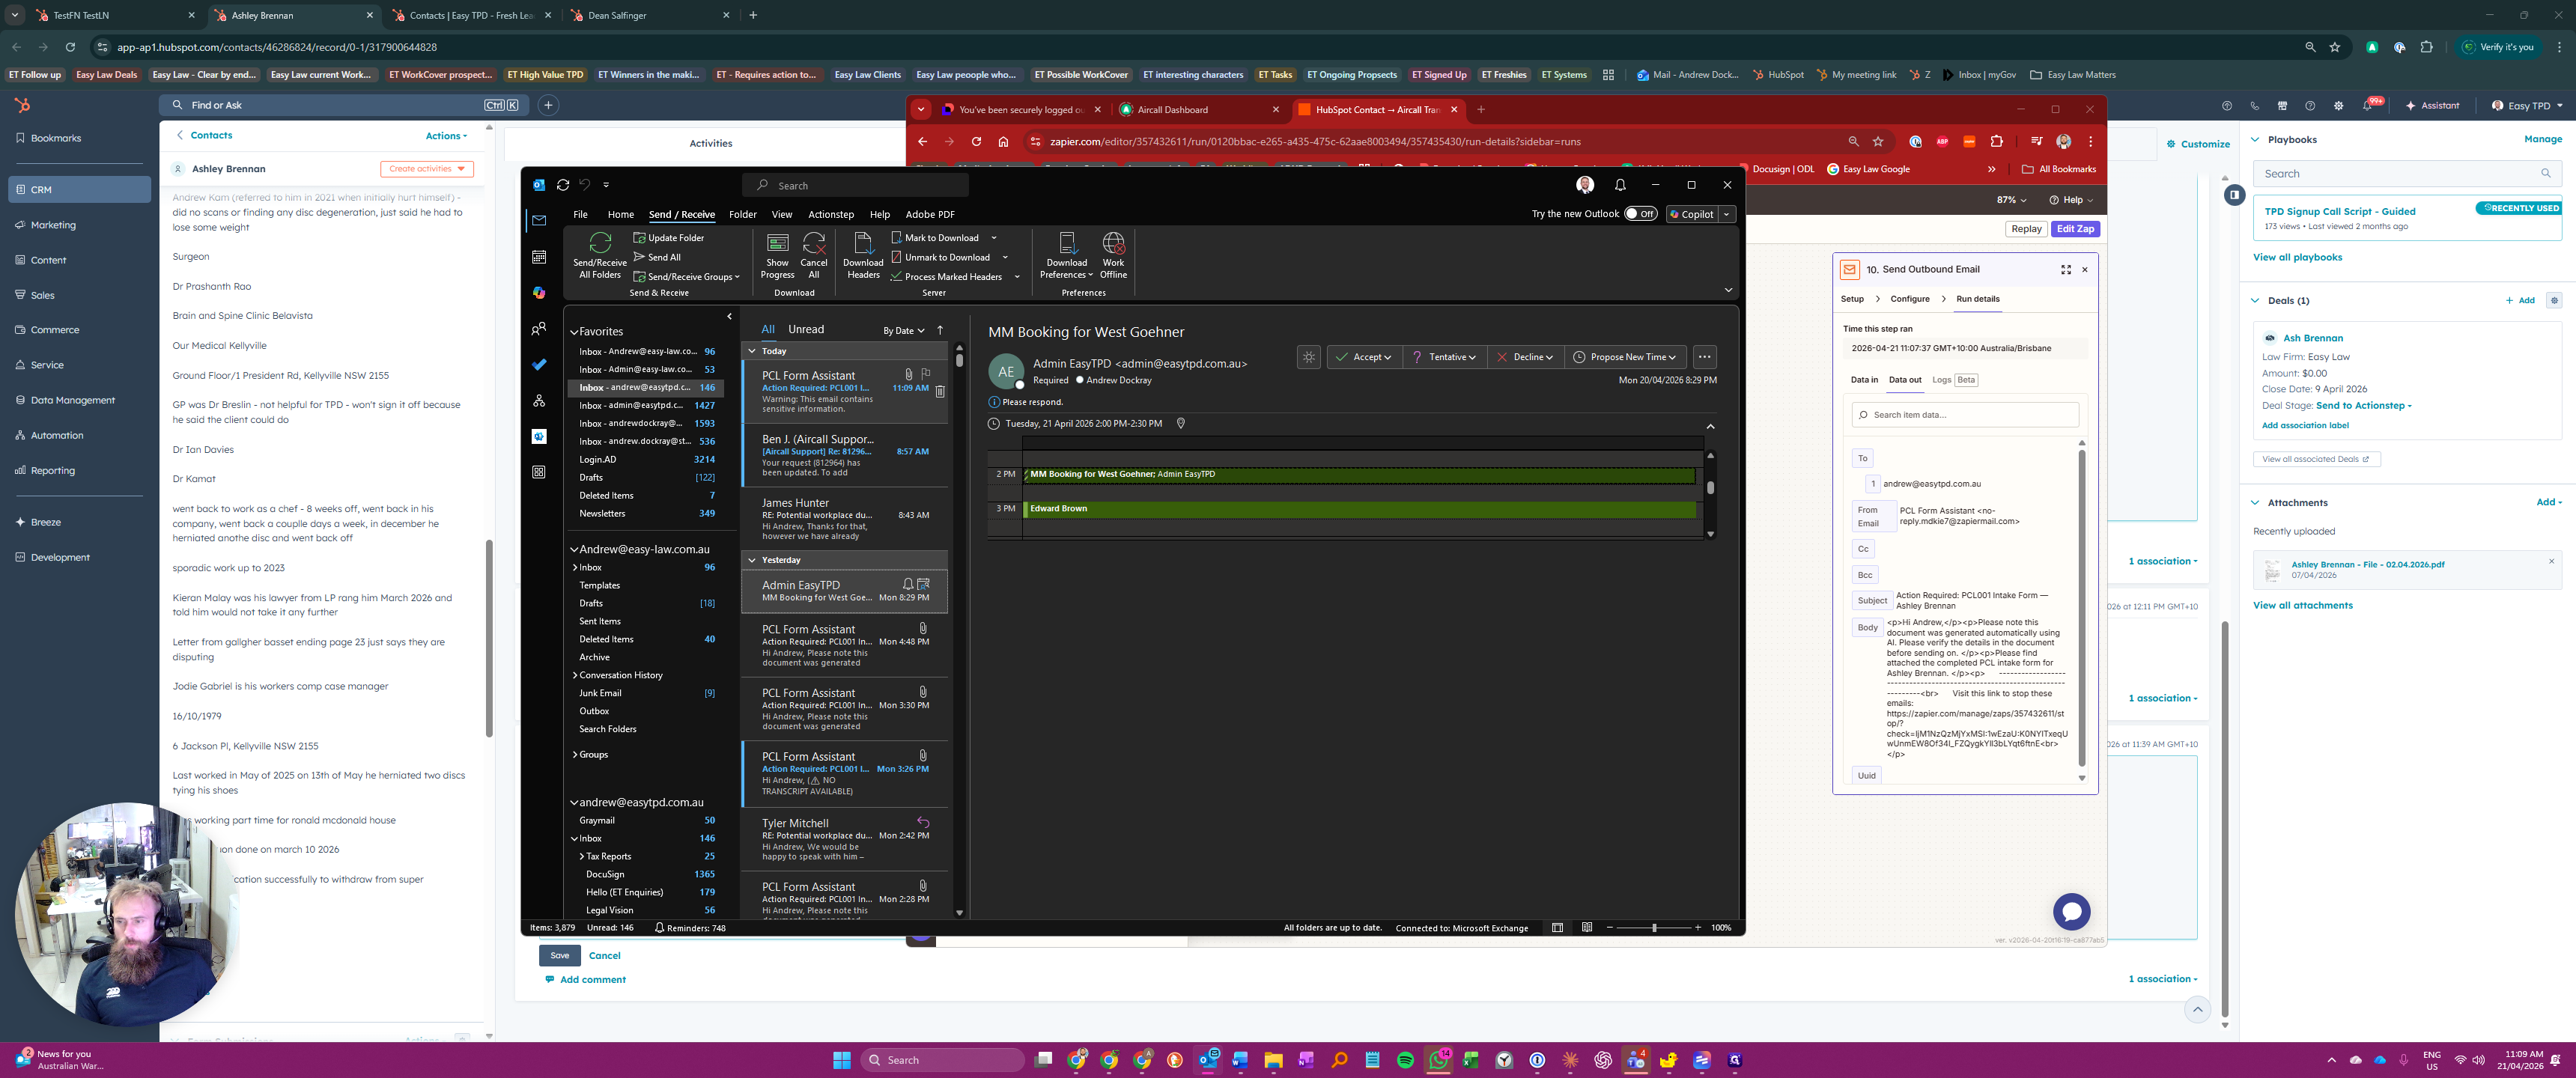Toggle the Copilot button in Outlook

(1691, 214)
